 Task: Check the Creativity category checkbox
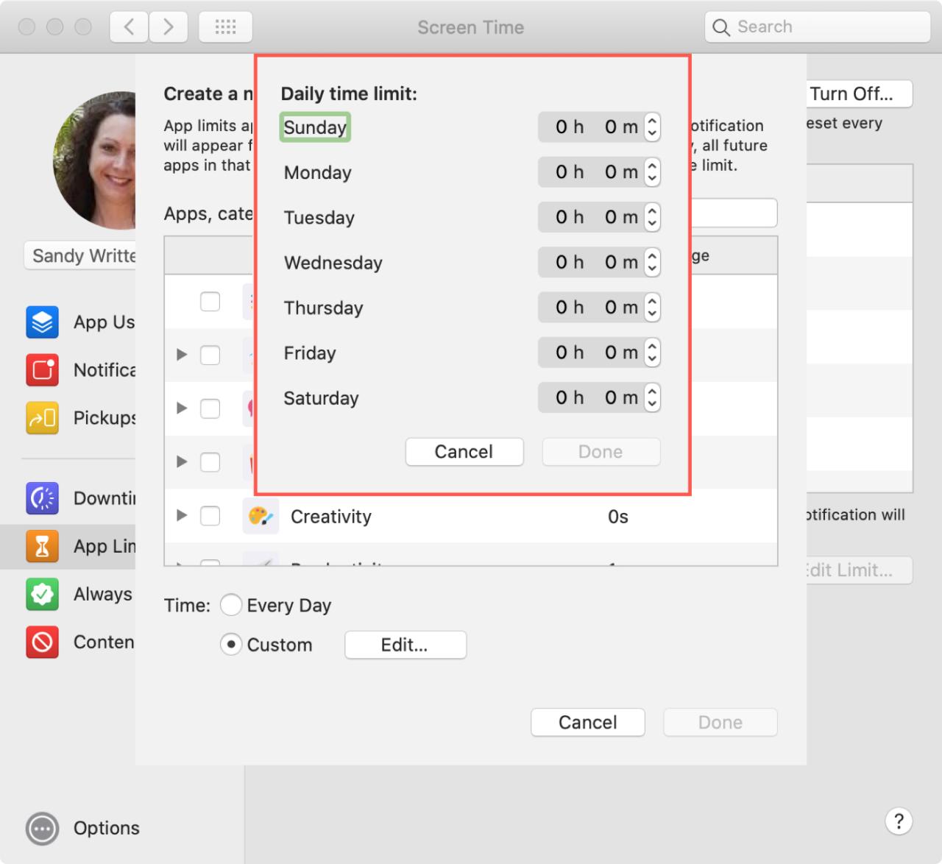[210, 516]
